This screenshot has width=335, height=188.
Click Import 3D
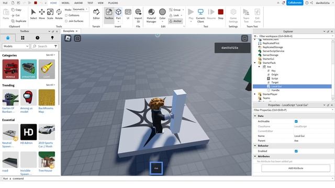[x=138, y=15]
